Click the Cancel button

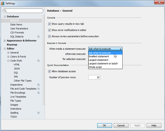click(x=121, y=125)
